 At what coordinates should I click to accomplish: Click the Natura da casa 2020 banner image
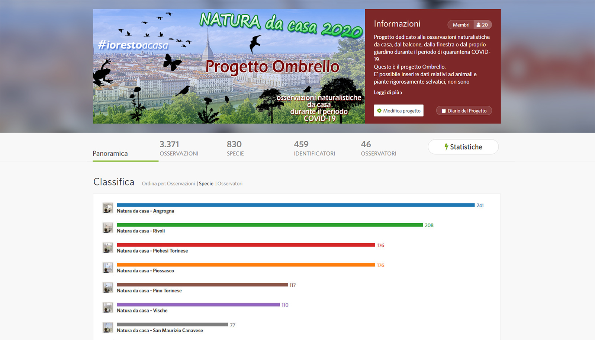pos(229,67)
